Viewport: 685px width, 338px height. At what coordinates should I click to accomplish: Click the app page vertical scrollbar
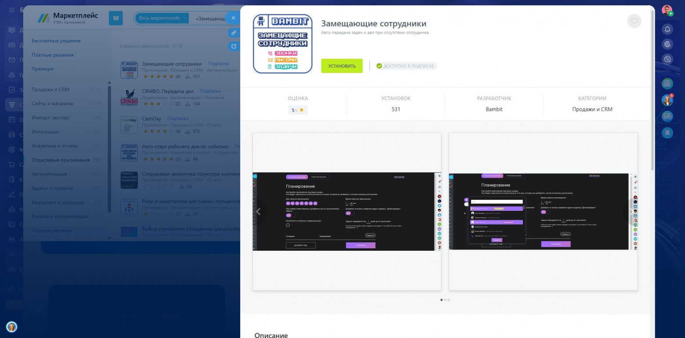point(653,89)
